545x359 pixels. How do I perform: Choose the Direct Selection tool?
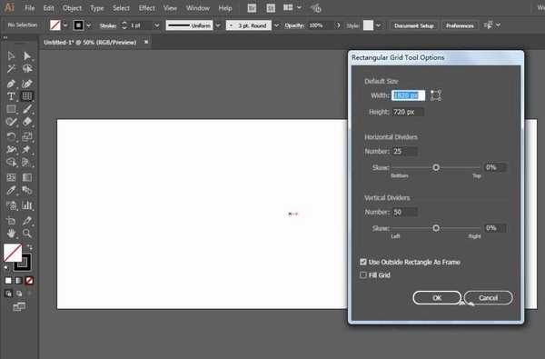tap(26, 56)
